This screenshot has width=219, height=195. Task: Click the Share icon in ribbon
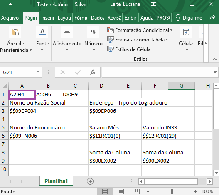pyautogui.click(x=212, y=18)
